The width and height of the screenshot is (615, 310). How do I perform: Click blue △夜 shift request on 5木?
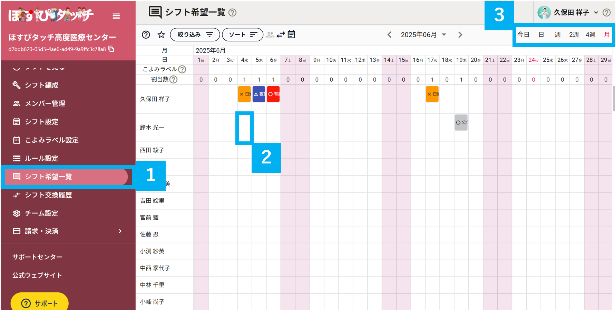(259, 94)
